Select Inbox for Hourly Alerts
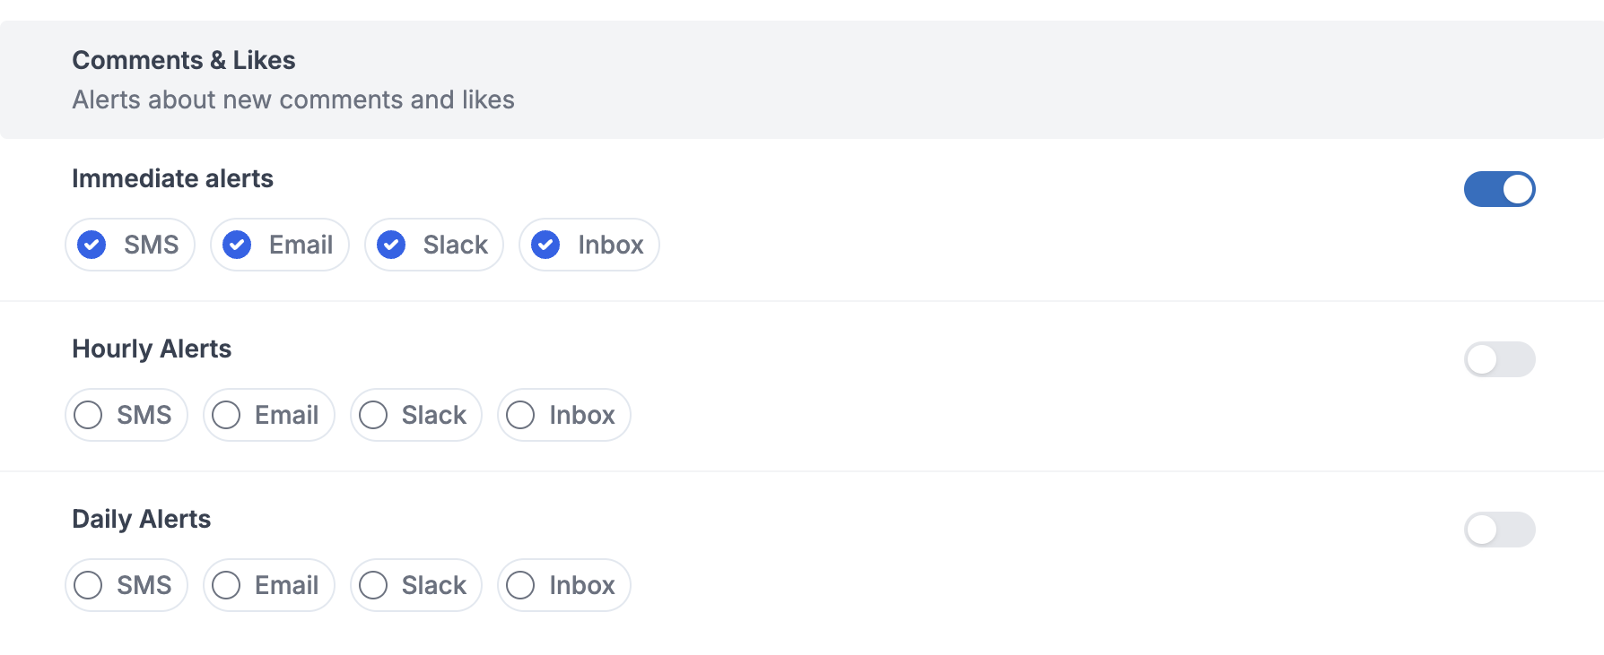The height and width of the screenshot is (655, 1604). pos(564,415)
